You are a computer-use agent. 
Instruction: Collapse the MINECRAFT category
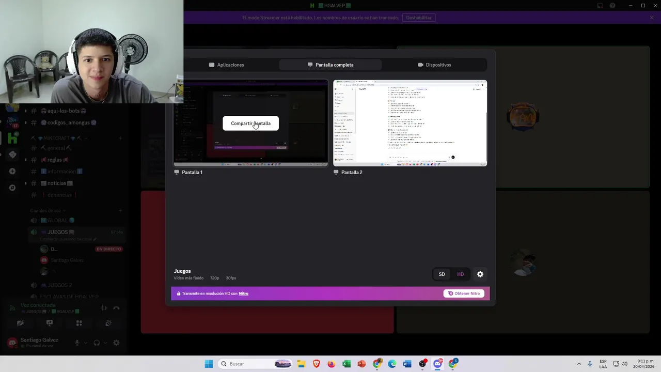[x=59, y=138]
